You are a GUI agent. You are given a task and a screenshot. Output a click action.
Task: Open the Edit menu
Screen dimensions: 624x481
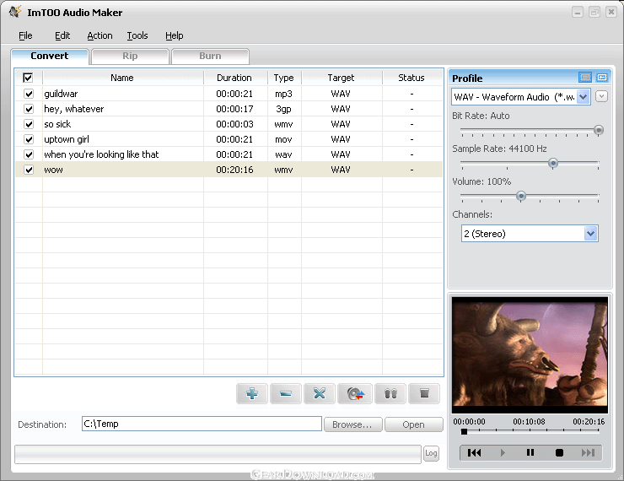[62, 35]
